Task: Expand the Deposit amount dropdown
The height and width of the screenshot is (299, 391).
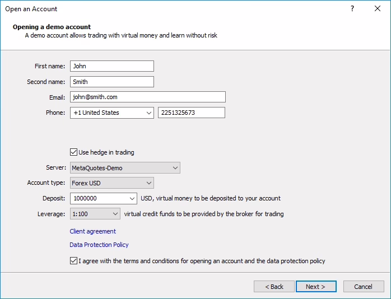Action: [x=132, y=198]
